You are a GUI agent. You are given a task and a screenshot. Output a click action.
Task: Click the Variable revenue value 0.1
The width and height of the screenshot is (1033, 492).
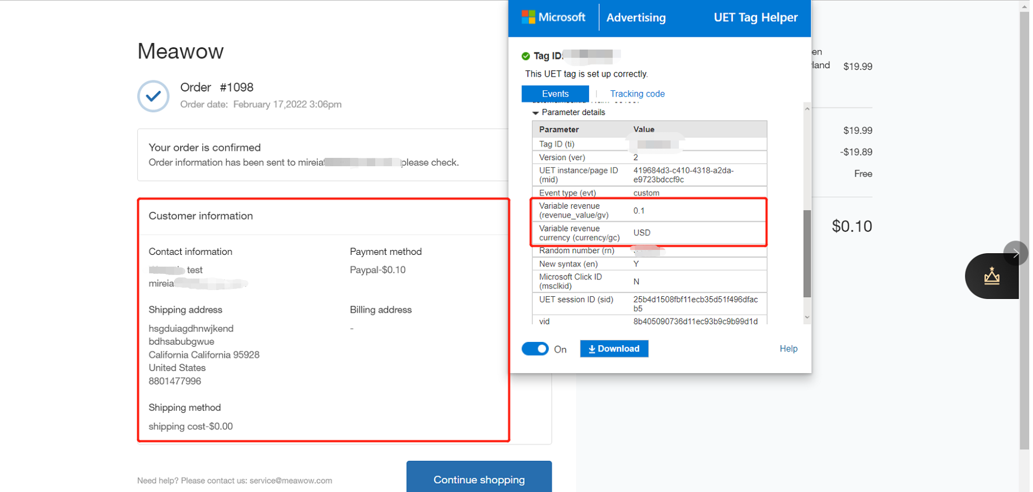click(x=639, y=211)
